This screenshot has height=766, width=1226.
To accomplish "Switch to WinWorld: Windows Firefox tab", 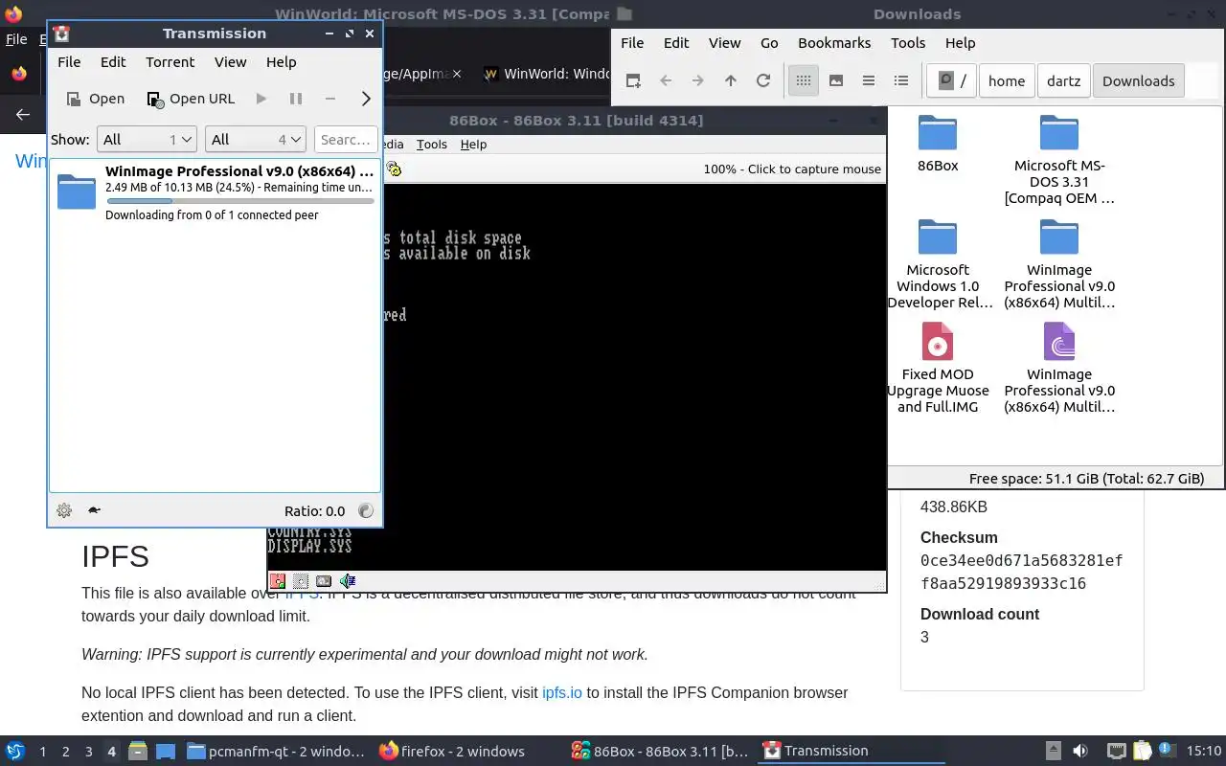I will 547,74.
